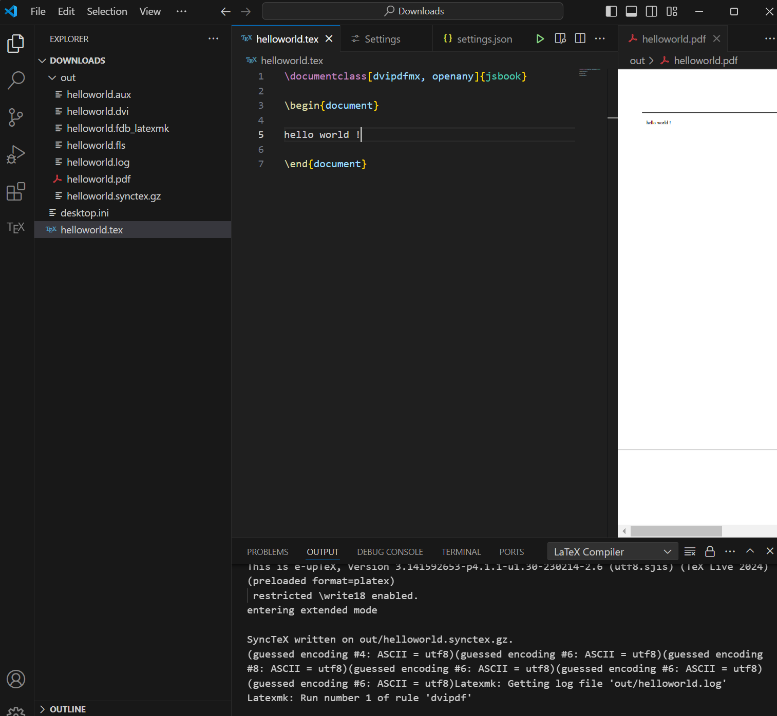Open the LaTeX Workshop TeX sidebar
This screenshot has height=716, width=777.
point(15,227)
